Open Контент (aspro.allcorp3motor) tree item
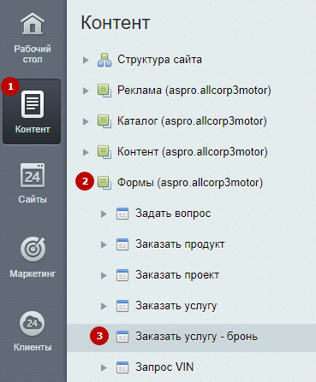The height and width of the screenshot is (382, 316). 193,152
